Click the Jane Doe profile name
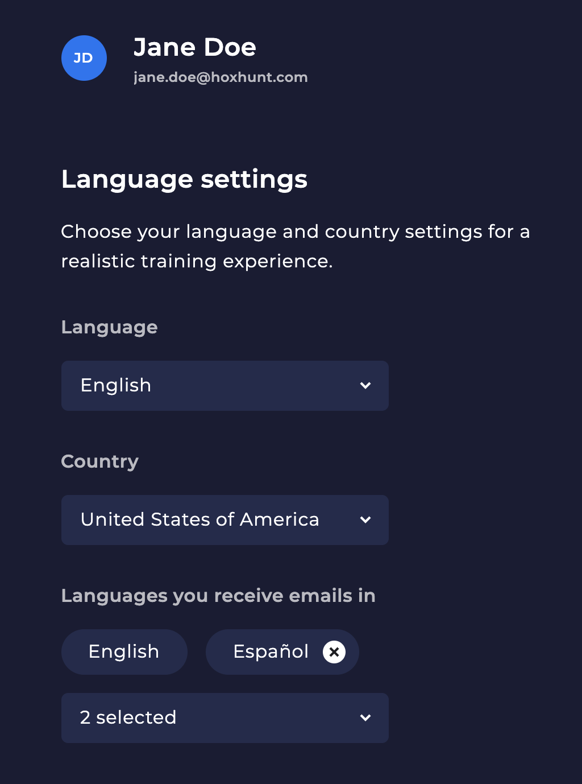Viewport: 582px width, 784px height. pyautogui.click(x=195, y=47)
